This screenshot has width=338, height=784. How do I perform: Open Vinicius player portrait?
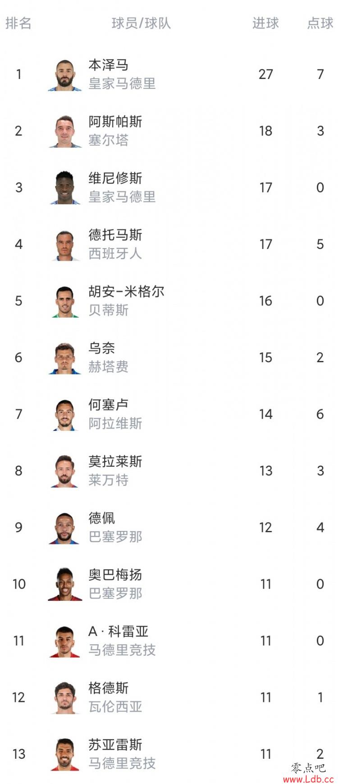(x=65, y=188)
